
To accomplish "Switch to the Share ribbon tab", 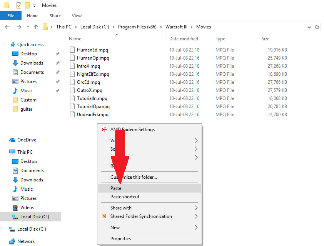I will 55,16.
